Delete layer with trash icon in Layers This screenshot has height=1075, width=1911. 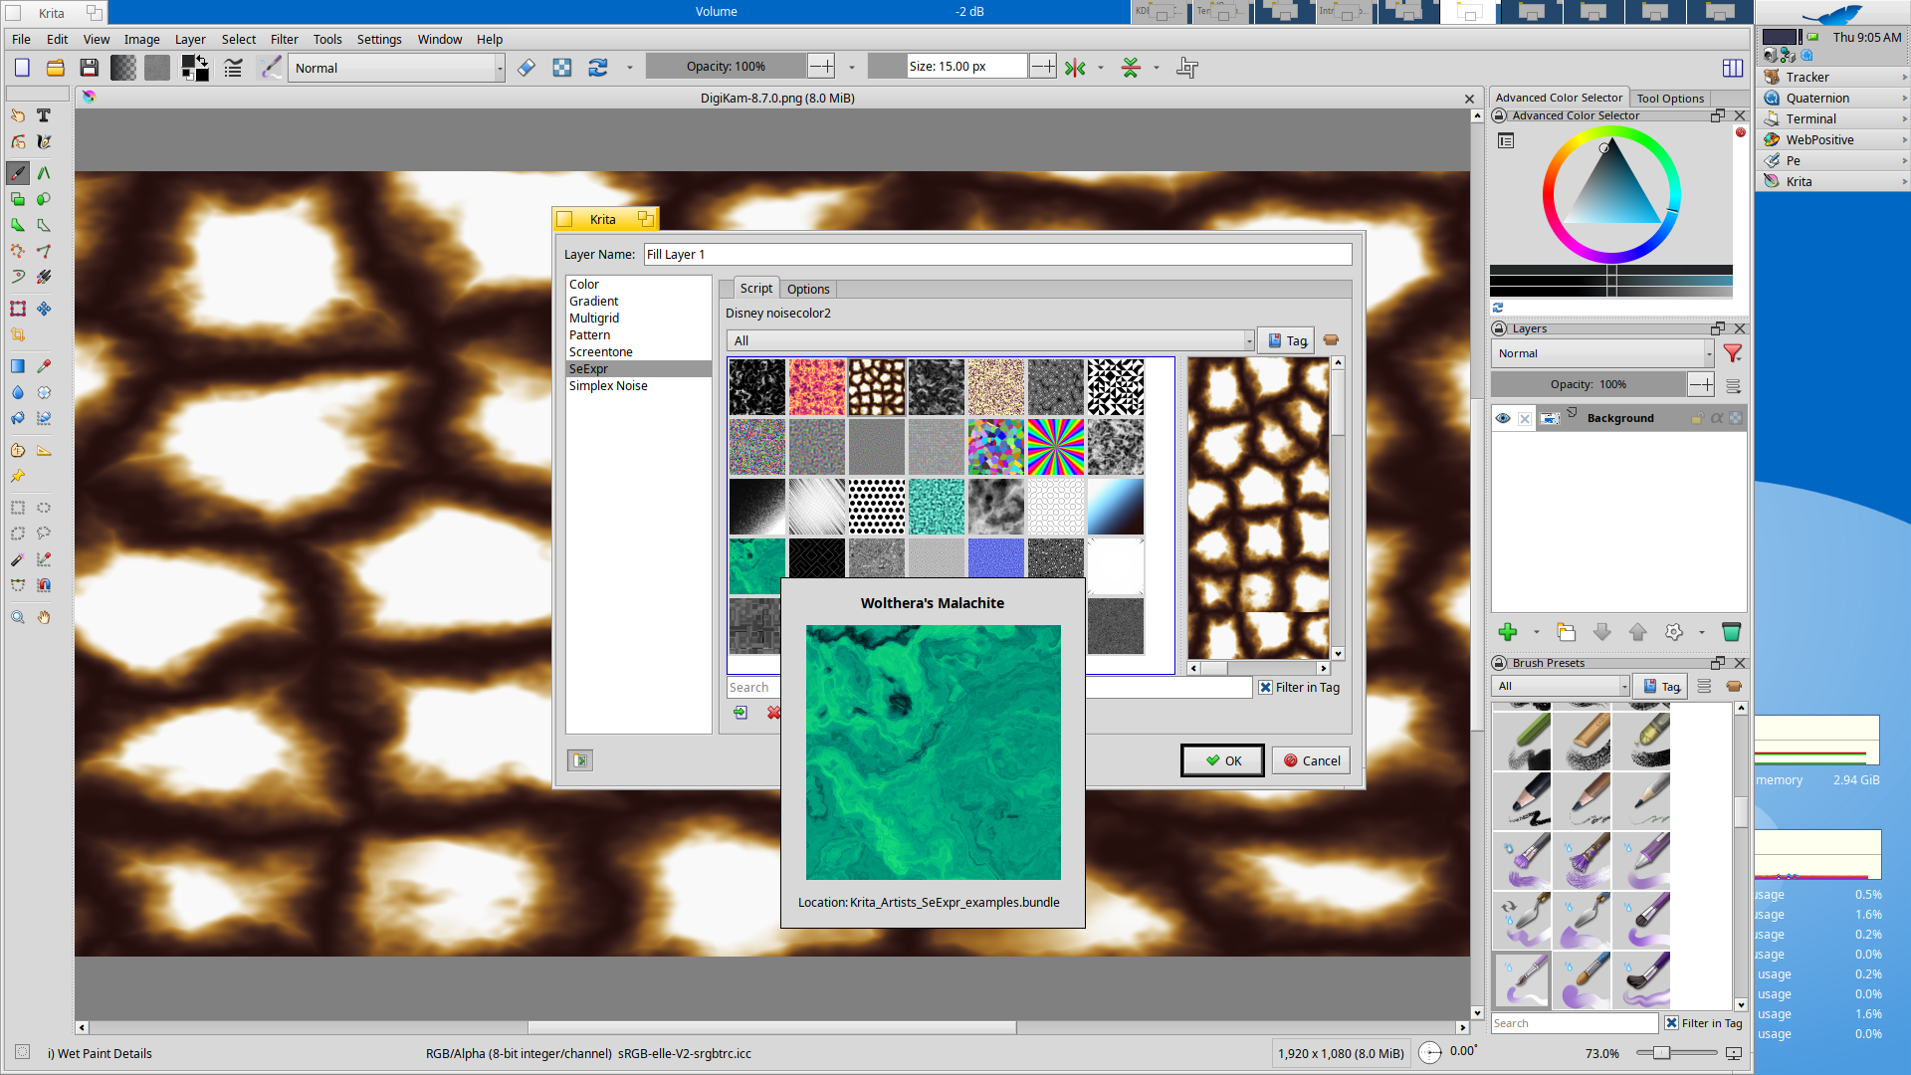pyautogui.click(x=1731, y=632)
